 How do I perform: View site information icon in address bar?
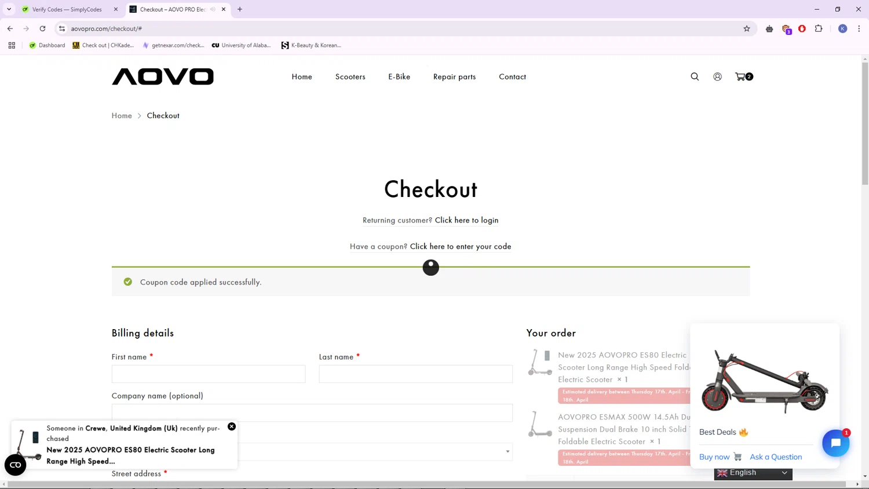click(x=62, y=28)
